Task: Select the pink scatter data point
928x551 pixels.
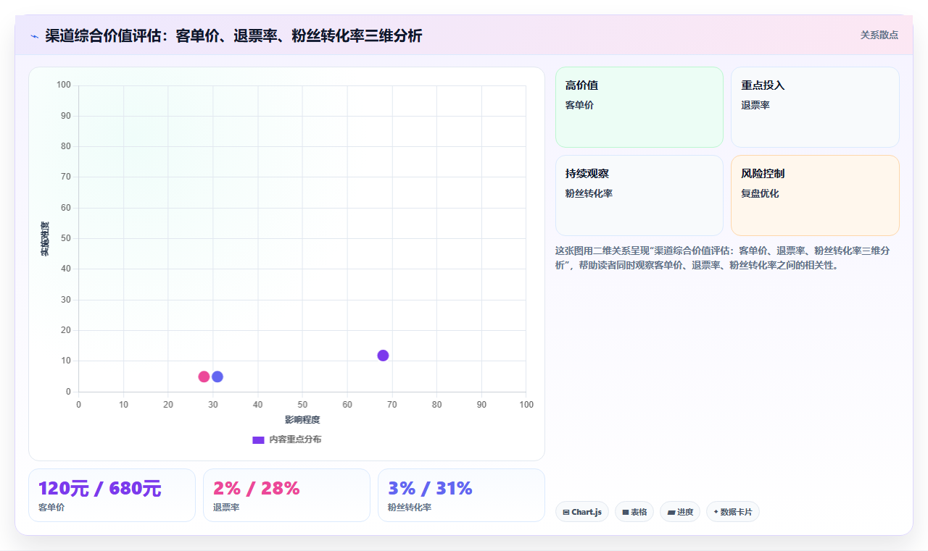Action: pyautogui.click(x=204, y=377)
